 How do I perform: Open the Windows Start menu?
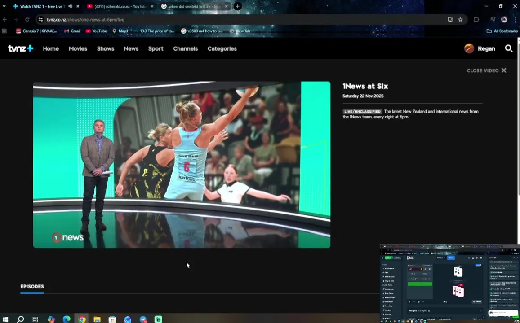[5, 319]
